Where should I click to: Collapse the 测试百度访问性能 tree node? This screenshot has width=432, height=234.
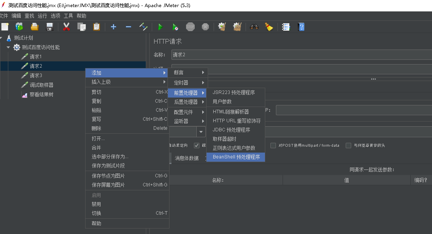(8, 47)
